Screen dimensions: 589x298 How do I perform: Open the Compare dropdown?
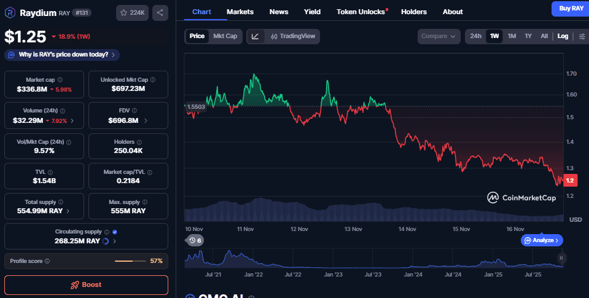(439, 36)
